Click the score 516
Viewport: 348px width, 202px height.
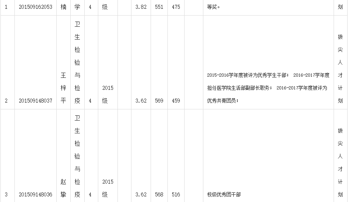[176, 195]
